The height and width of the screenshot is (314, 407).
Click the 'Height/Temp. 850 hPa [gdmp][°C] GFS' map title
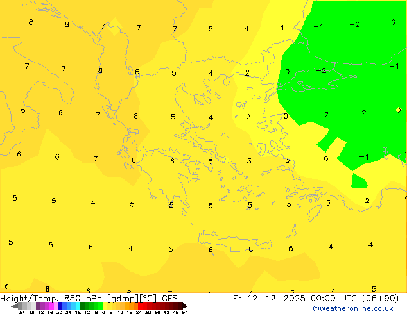(89, 299)
